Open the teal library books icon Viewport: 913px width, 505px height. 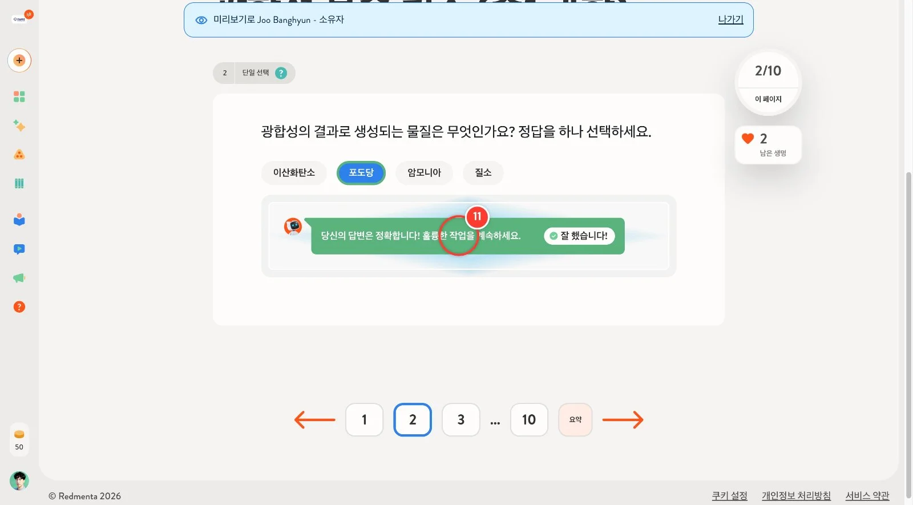pos(19,184)
